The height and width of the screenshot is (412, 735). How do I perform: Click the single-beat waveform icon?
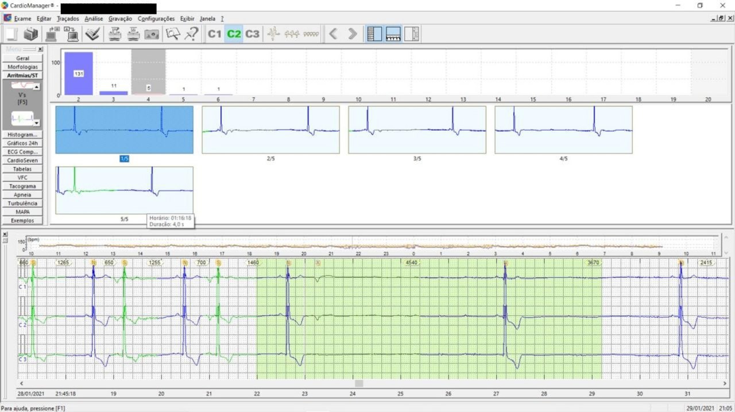pyautogui.click(x=273, y=34)
